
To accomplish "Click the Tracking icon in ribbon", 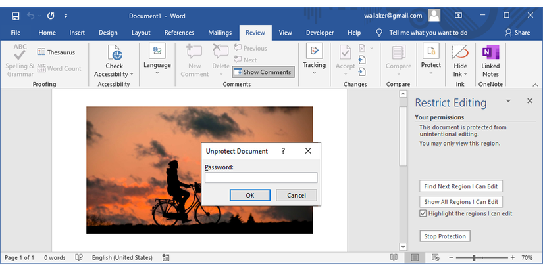I will tap(314, 52).
